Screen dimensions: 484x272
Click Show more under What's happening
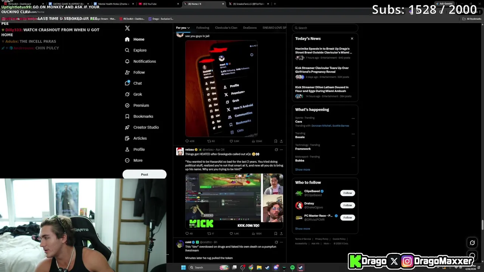(302, 170)
